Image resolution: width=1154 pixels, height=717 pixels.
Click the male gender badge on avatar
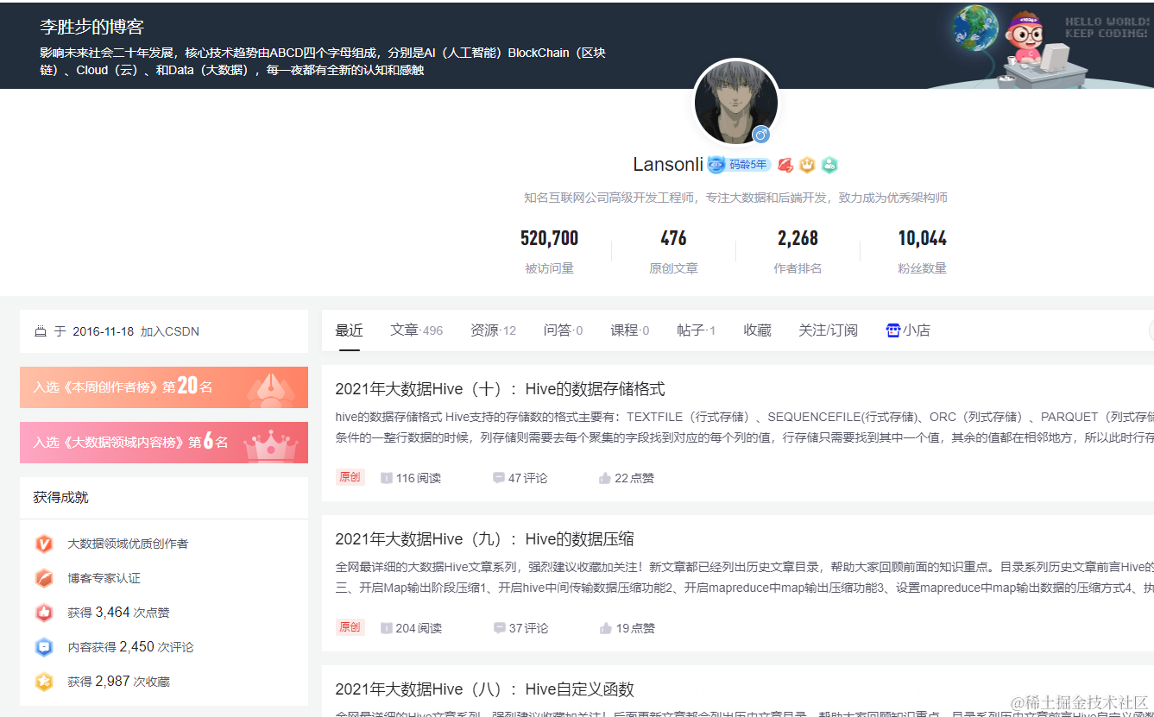760,135
